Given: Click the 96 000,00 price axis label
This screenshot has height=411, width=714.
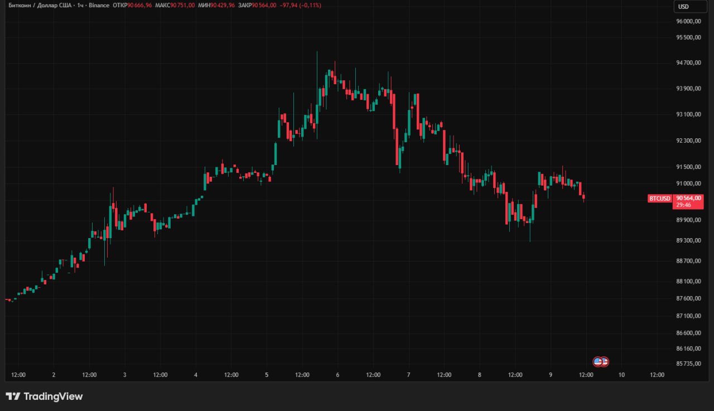Looking at the screenshot, I should click(x=688, y=22).
